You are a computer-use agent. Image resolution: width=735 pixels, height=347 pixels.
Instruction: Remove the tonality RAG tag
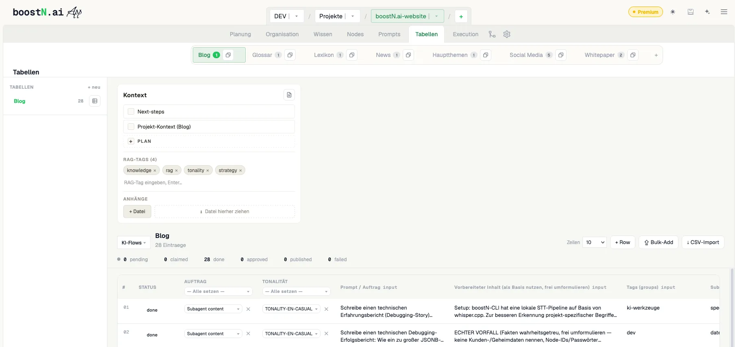pyautogui.click(x=207, y=170)
